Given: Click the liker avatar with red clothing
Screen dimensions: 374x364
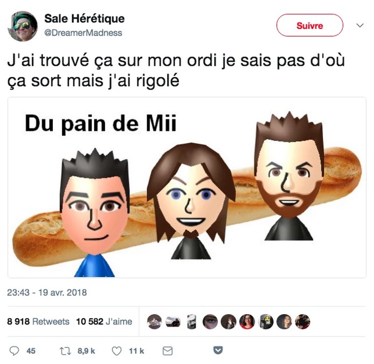Looking at the screenshot, I should tap(247, 322).
